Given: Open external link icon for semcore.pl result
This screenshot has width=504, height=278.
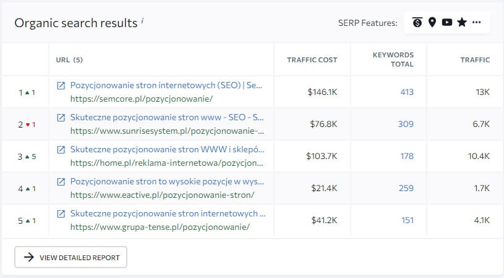Looking at the screenshot, I should (x=61, y=86).
